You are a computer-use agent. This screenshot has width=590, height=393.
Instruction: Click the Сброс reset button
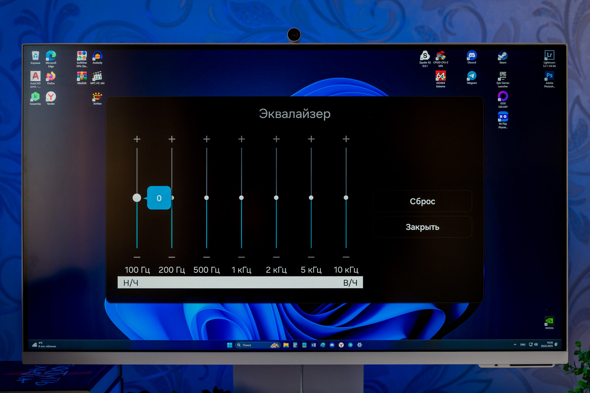coord(423,201)
